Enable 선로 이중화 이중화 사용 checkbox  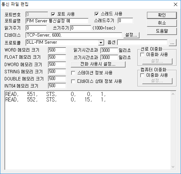pos(142,55)
